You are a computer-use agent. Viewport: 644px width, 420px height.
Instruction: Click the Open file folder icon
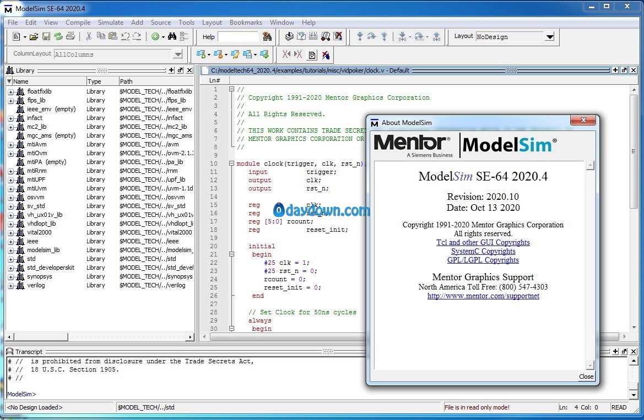(x=34, y=36)
